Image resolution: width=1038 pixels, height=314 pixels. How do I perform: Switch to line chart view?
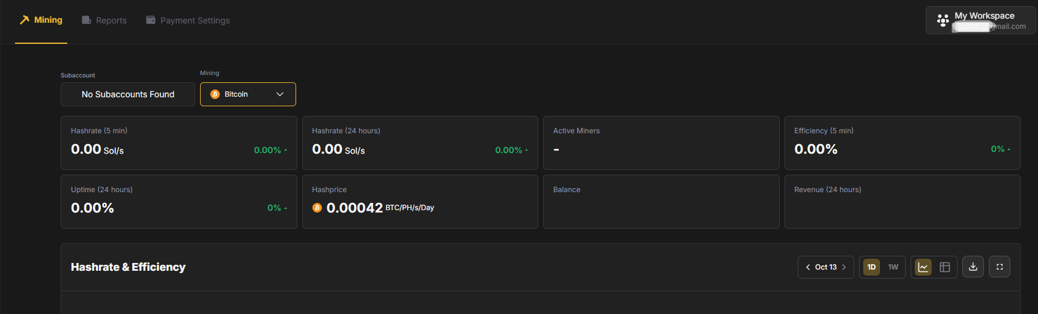coord(923,267)
